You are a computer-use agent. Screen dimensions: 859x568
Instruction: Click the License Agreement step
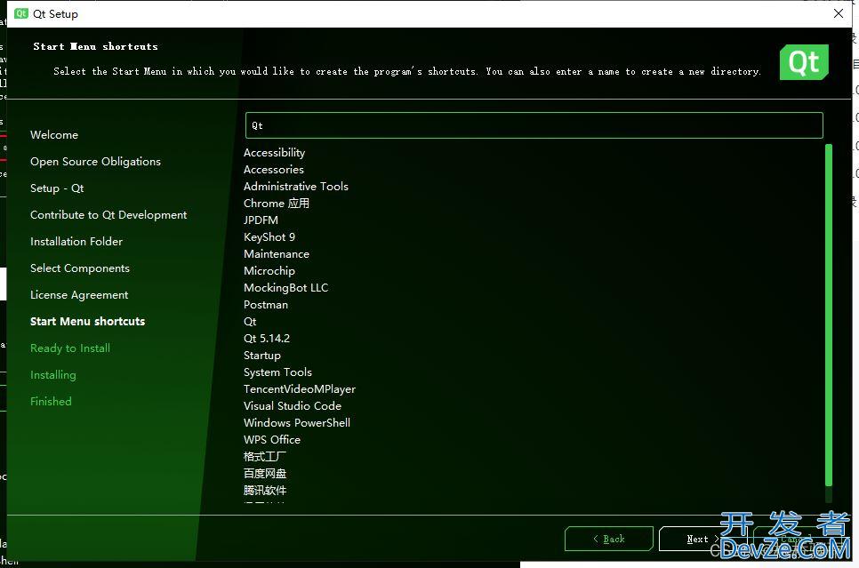click(x=79, y=295)
